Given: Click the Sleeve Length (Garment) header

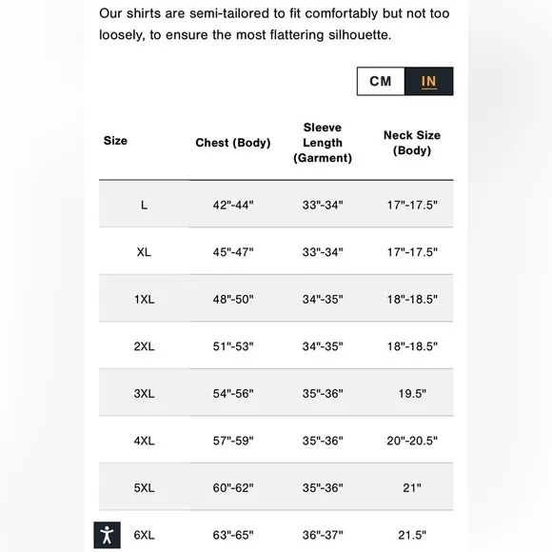Looking at the screenshot, I should 323,143.
